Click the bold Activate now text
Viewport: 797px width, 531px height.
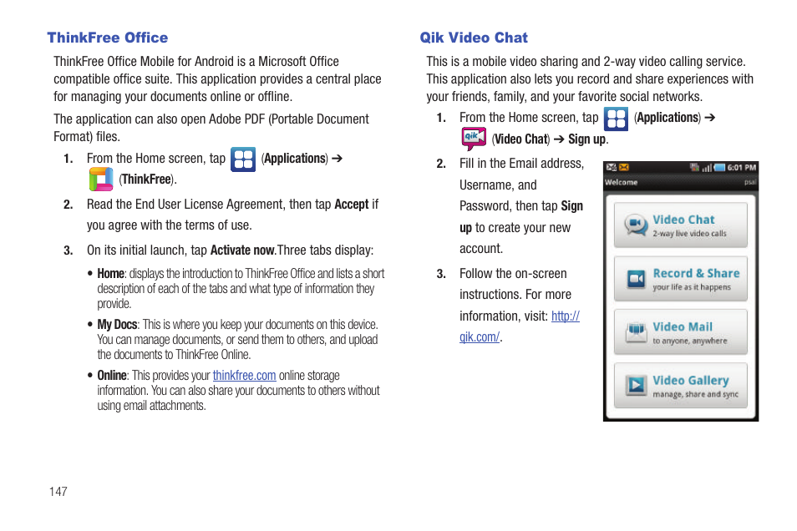click(x=243, y=250)
